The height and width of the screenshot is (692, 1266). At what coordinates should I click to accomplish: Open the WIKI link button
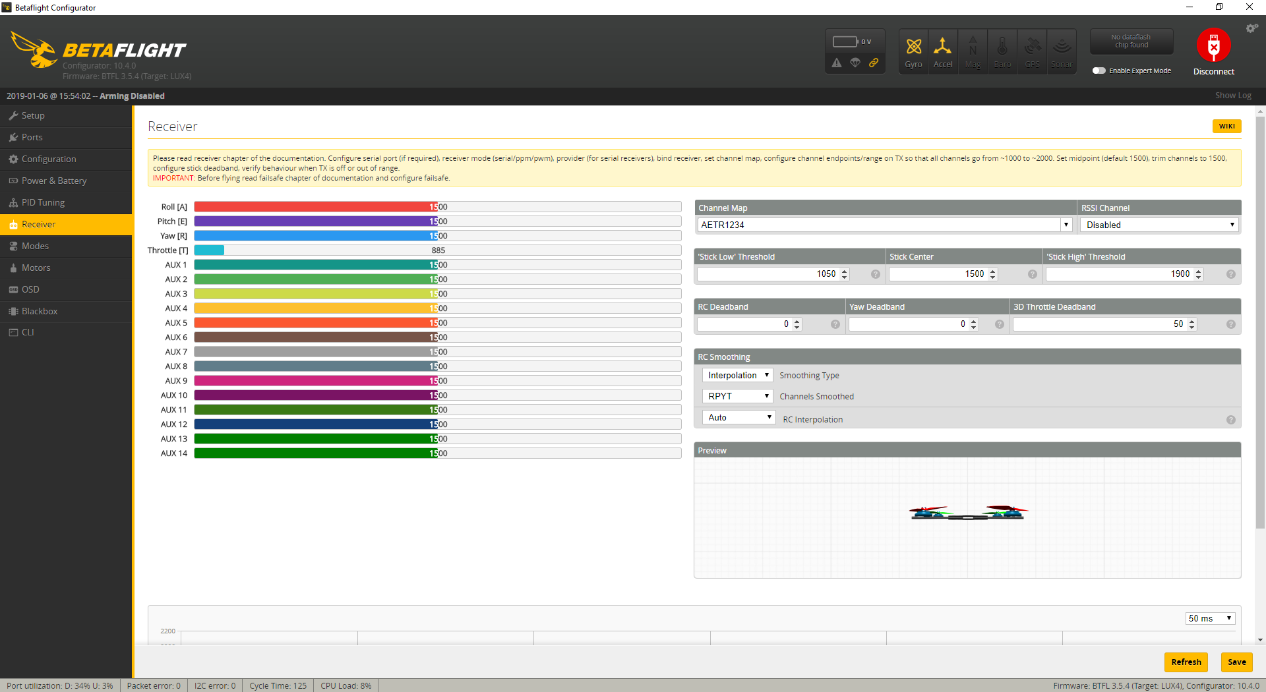[1226, 127]
